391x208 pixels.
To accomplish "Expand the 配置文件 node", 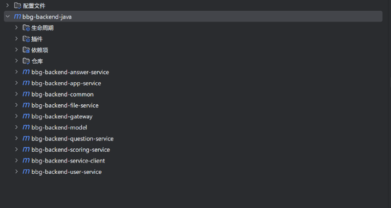I will 7,5.
